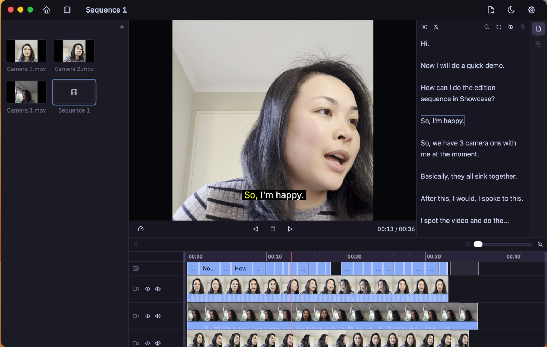
Task: Toggle visibility of second video track
Action: click(148, 316)
